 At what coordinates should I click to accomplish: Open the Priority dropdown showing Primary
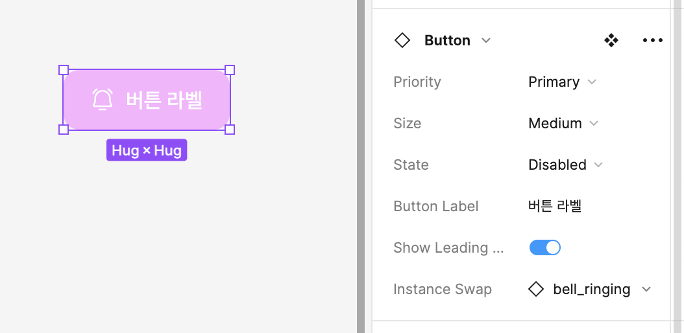pyautogui.click(x=562, y=82)
